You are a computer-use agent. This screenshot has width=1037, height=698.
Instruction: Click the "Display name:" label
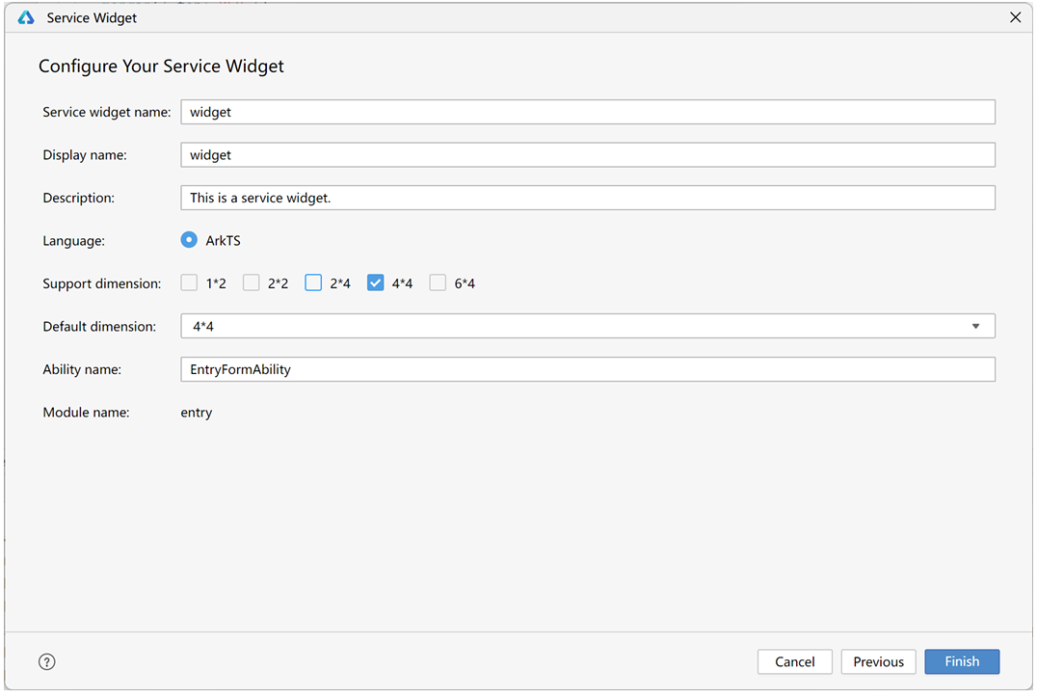[85, 155]
